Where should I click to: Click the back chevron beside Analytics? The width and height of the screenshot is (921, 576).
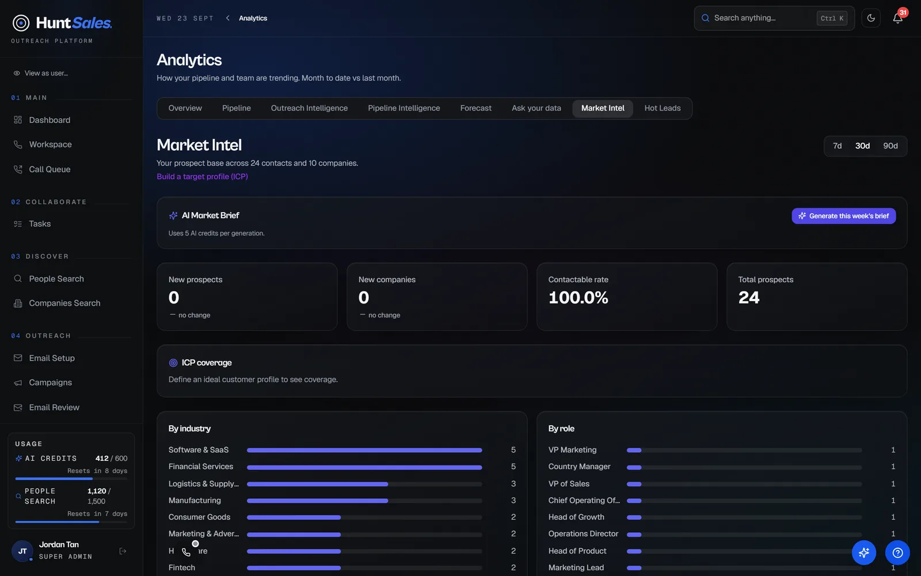tap(228, 18)
